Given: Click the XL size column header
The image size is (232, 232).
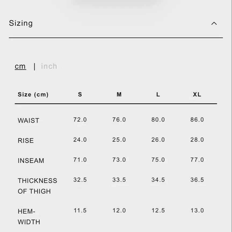Looking at the screenshot, I should (x=197, y=95).
